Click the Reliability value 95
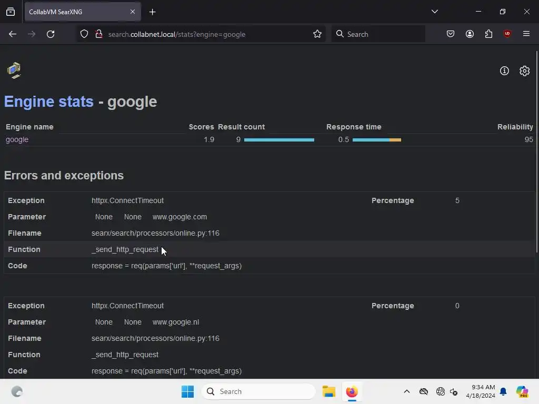Screen dimensions: 539x404 click(x=528, y=139)
